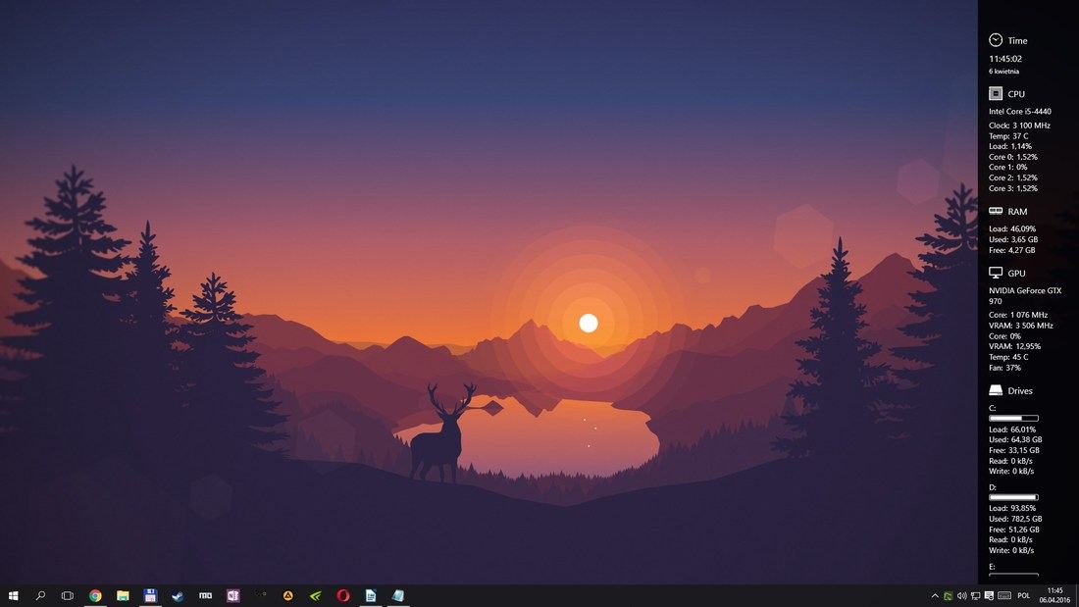
Task: Click the 'Time' section heading
Action: pyautogui.click(x=1017, y=40)
